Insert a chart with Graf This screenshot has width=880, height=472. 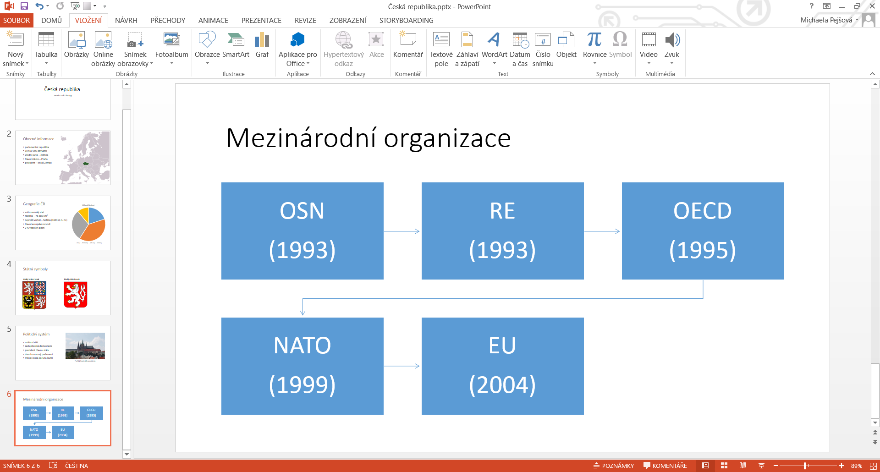(x=262, y=46)
